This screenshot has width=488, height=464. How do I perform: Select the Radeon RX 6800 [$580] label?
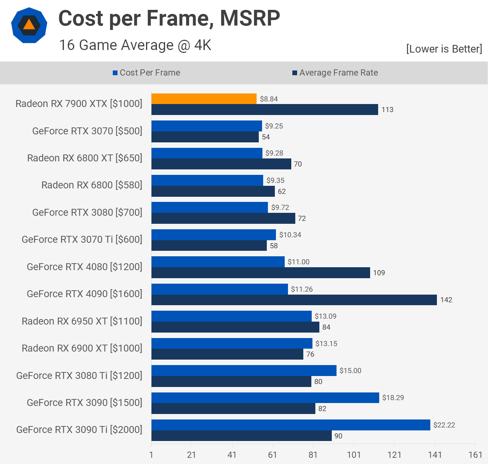coord(92,185)
